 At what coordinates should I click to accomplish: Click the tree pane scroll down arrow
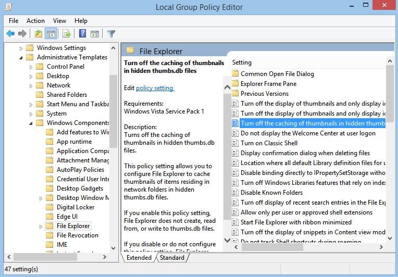click(x=113, y=248)
